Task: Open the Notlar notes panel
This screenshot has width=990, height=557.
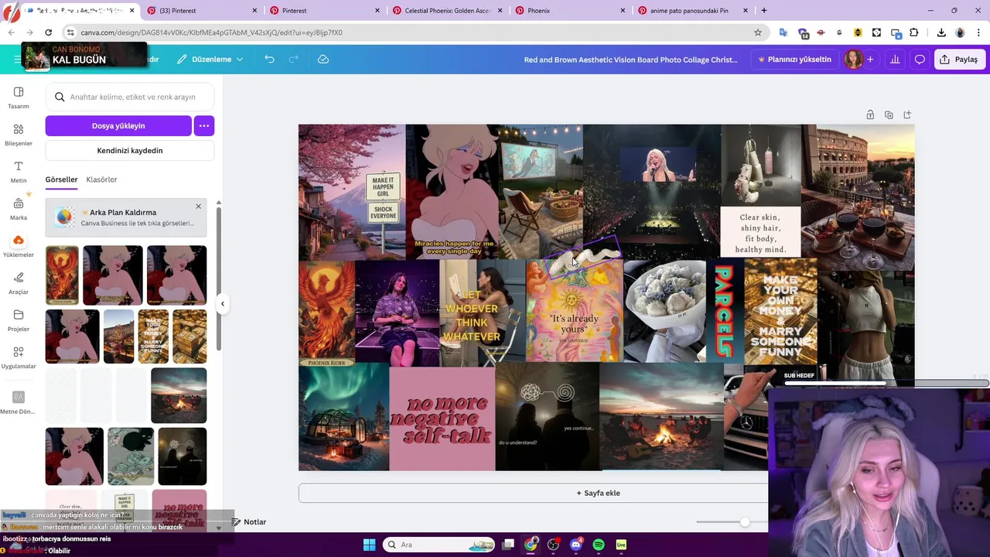Action: 248,522
